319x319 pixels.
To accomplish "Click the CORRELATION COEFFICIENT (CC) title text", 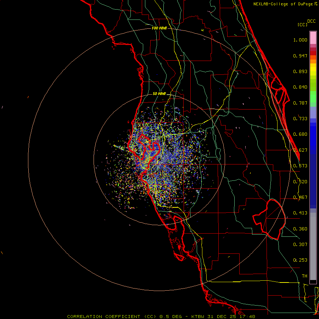I will point(111,317).
